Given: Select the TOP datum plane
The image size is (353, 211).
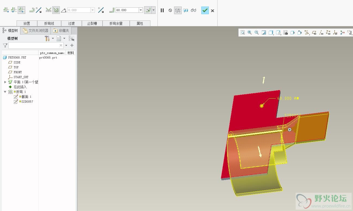Looking at the screenshot, I should click(16, 67).
